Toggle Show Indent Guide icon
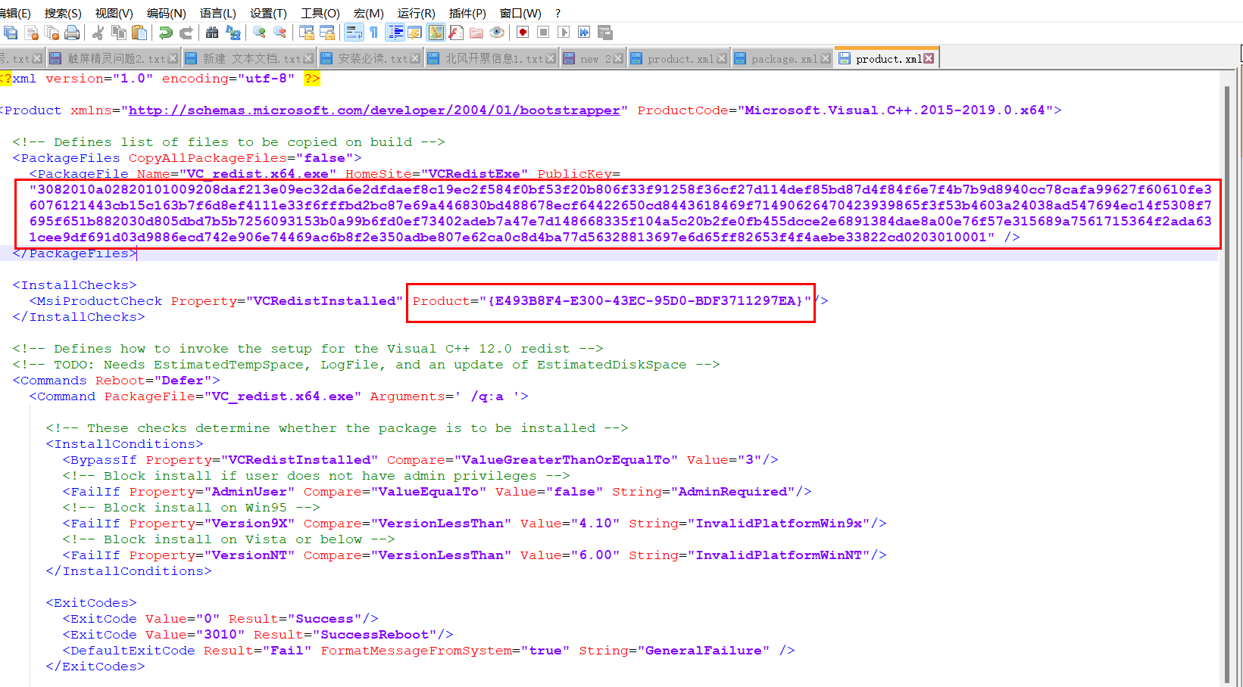The height and width of the screenshot is (687, 1243). 395,32
